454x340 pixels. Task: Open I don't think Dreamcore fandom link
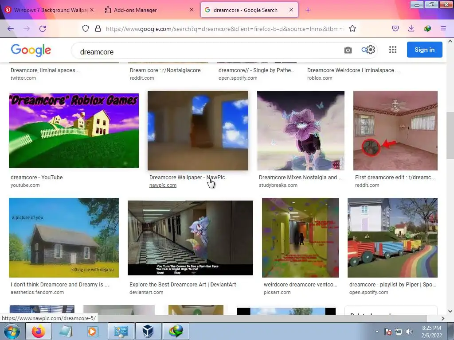tap(60, 285)
